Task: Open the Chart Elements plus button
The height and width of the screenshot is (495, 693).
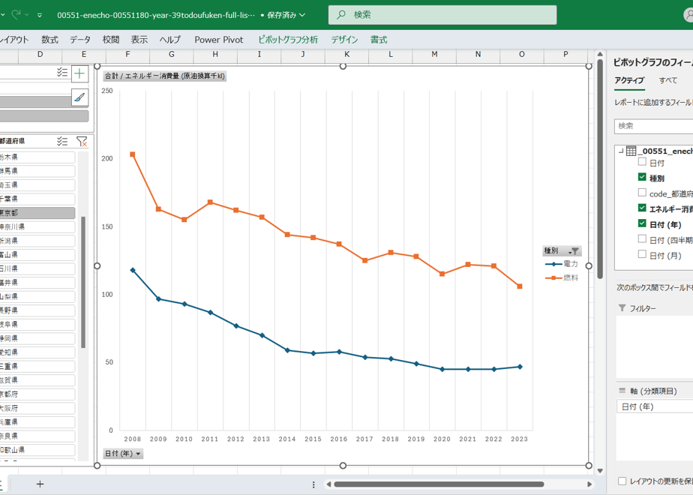Action: [79, 73]
